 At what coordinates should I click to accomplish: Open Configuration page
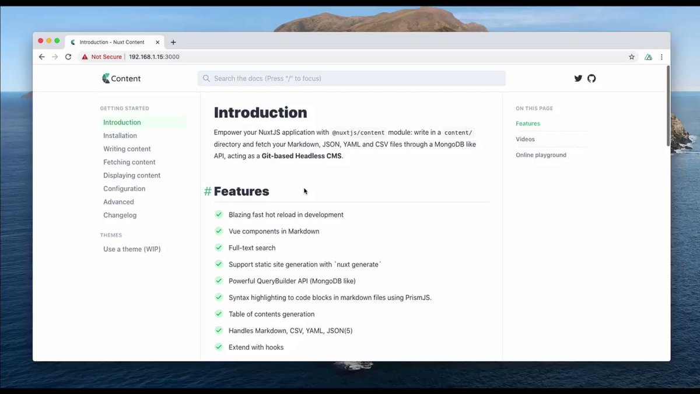(124, 189)
